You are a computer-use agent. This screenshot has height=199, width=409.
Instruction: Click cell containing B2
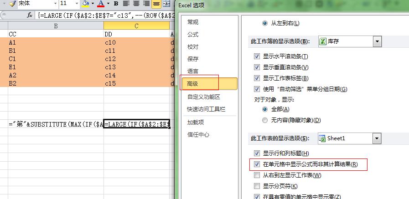tap(56, 83)
